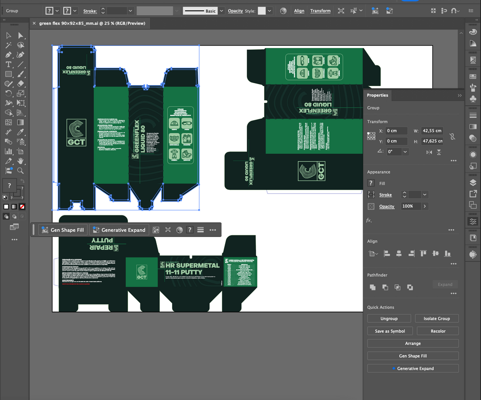Open Align panel from control bar

click(299, 11)
